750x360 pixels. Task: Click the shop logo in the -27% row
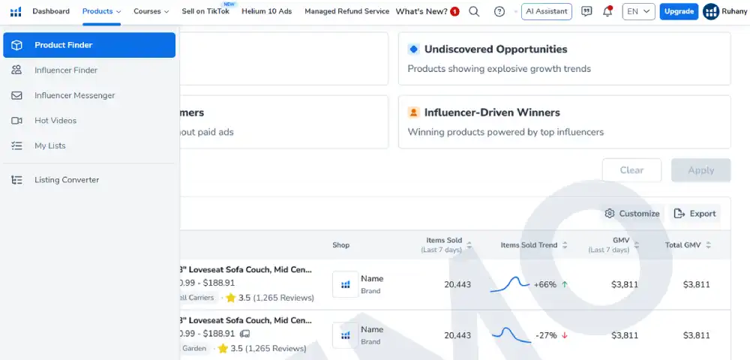click(x=345, y=335)
